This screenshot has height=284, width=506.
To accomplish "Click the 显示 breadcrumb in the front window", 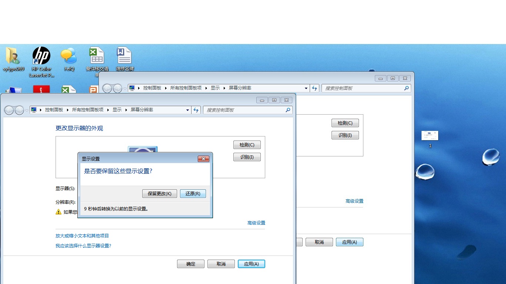I will pos(117,110).
